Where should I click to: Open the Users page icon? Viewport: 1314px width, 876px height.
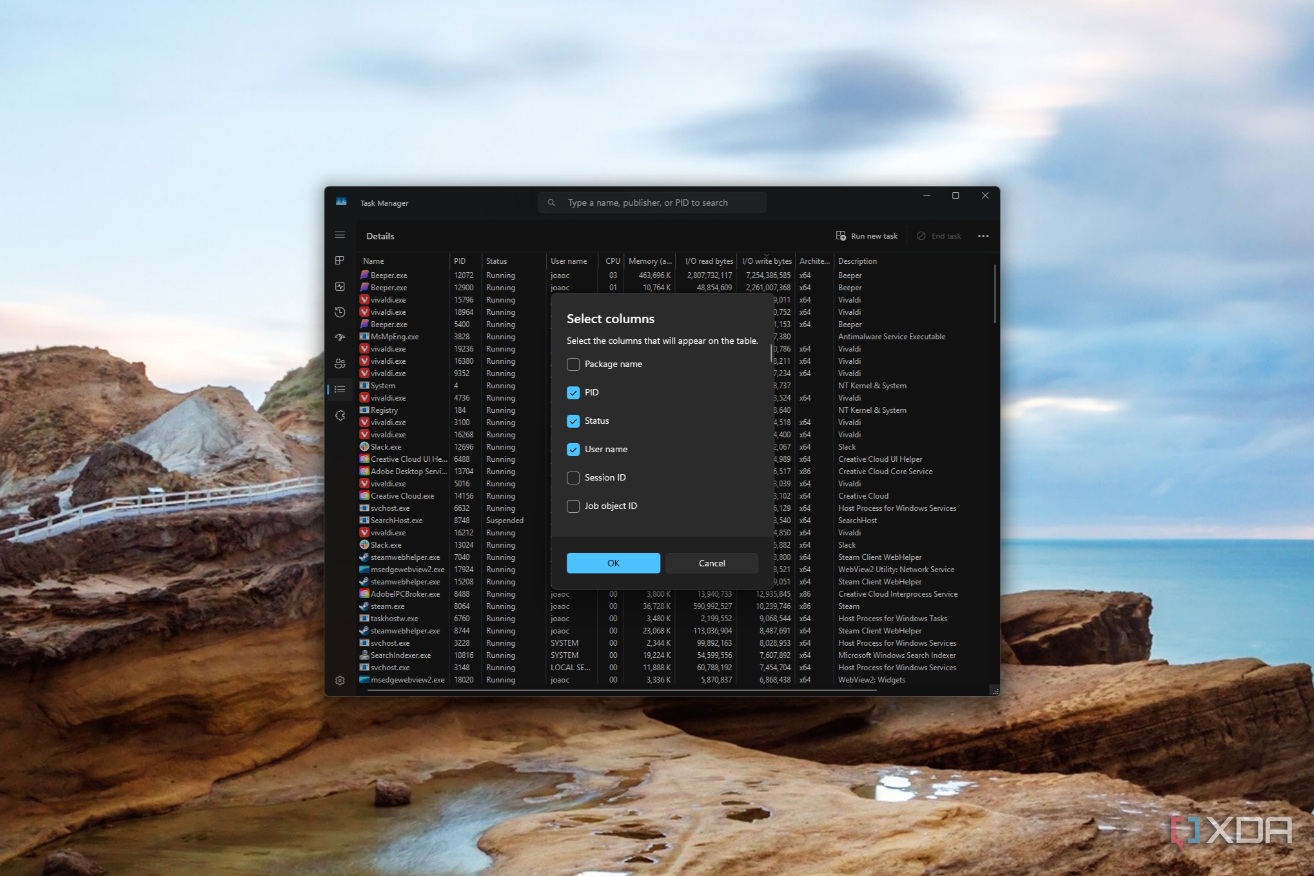click(x=340, y=364)
